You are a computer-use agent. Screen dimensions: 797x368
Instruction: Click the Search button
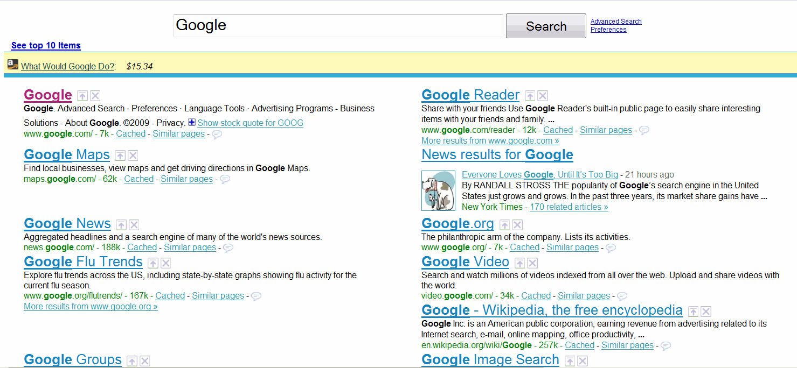coord(546,26)
